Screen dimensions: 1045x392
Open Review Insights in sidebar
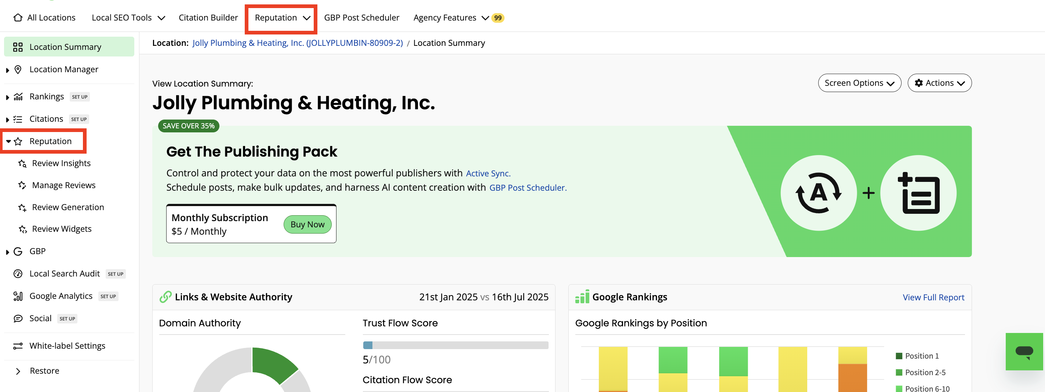61,163
